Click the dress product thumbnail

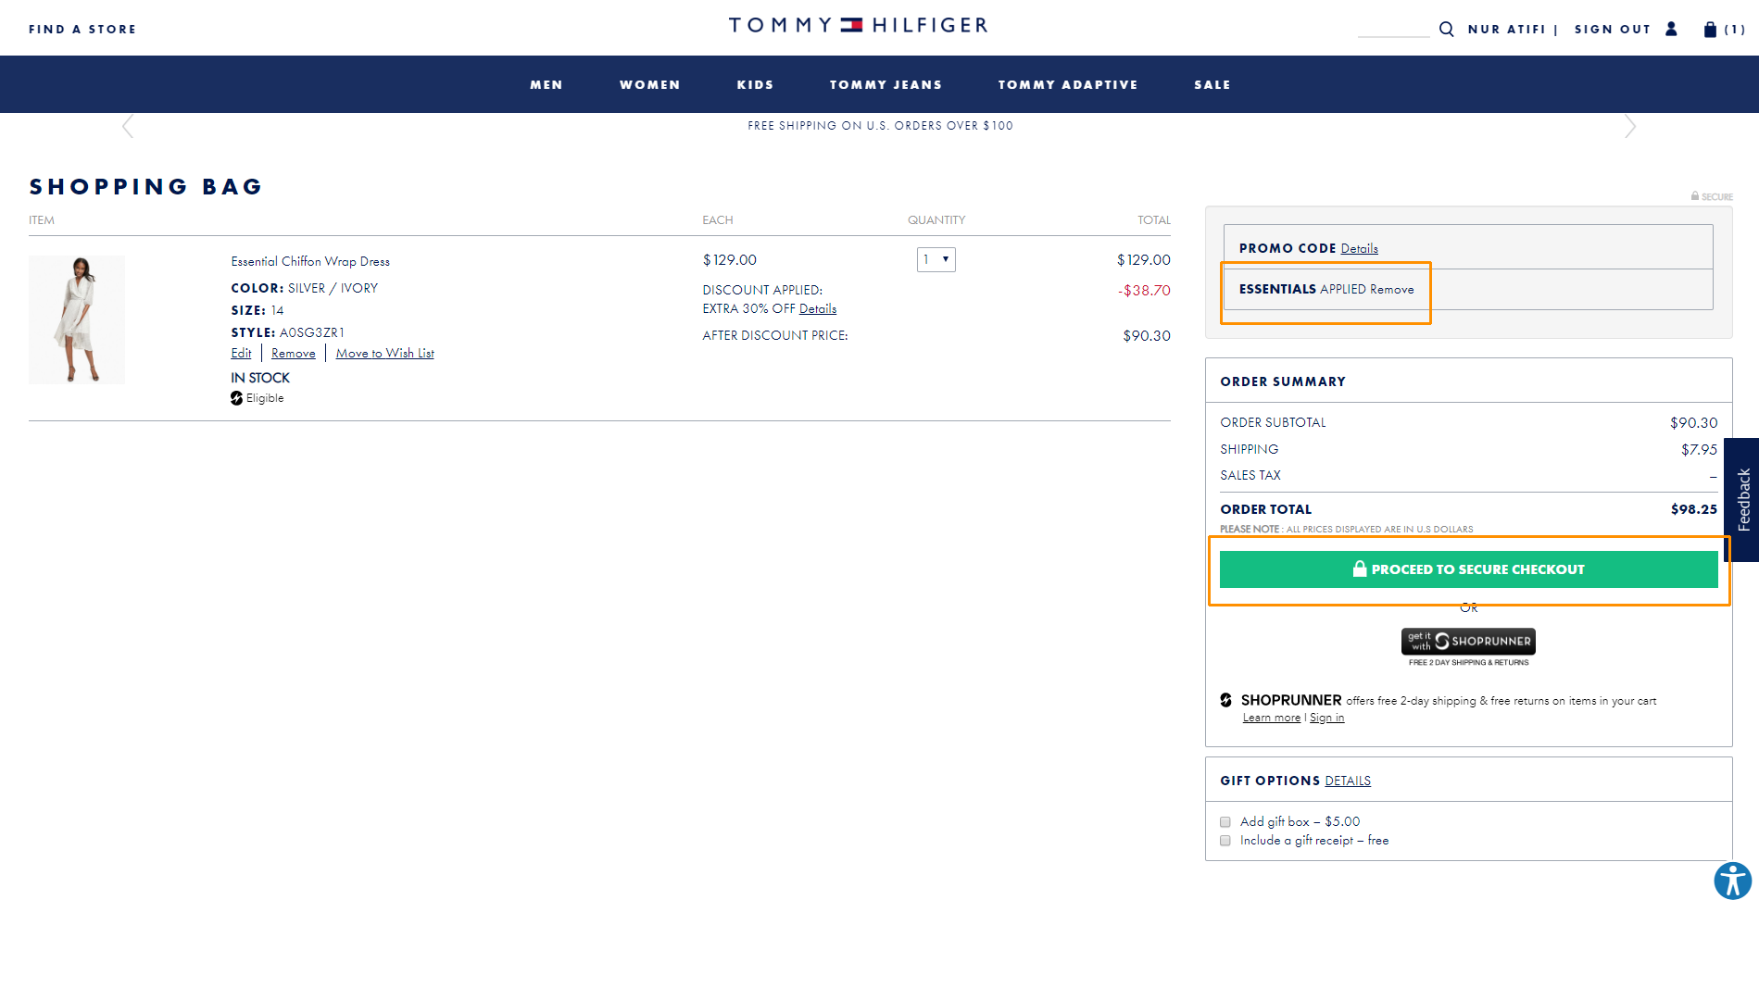point(77,320)
